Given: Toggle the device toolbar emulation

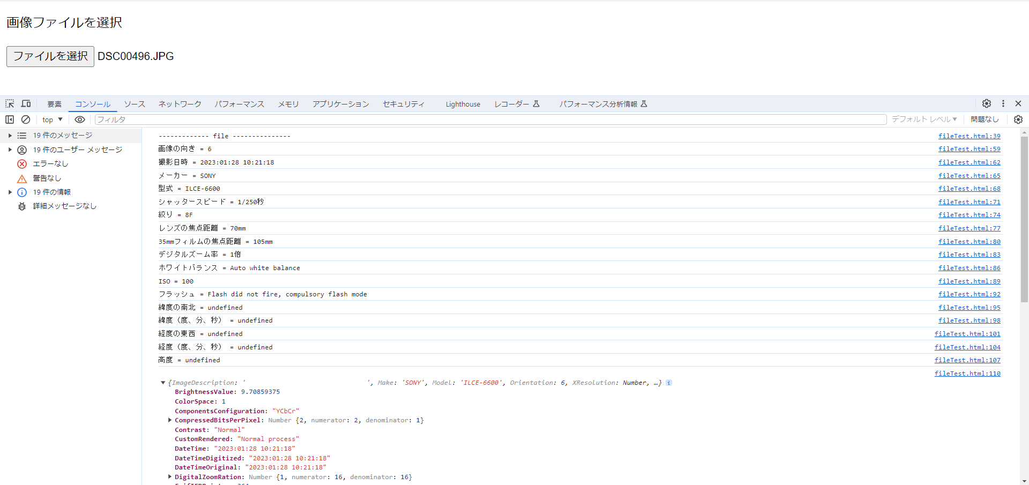Looking at the screenshot, I should pyautogui.click(x=26, y=103).
